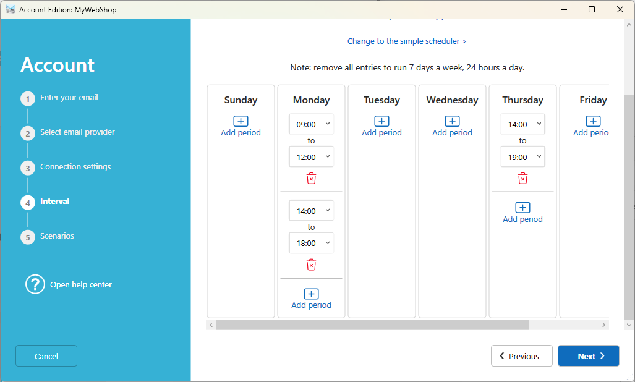Click the horizontal scrollbar left arrow
This screenshot has height=382, width=635.
[211, 325]
